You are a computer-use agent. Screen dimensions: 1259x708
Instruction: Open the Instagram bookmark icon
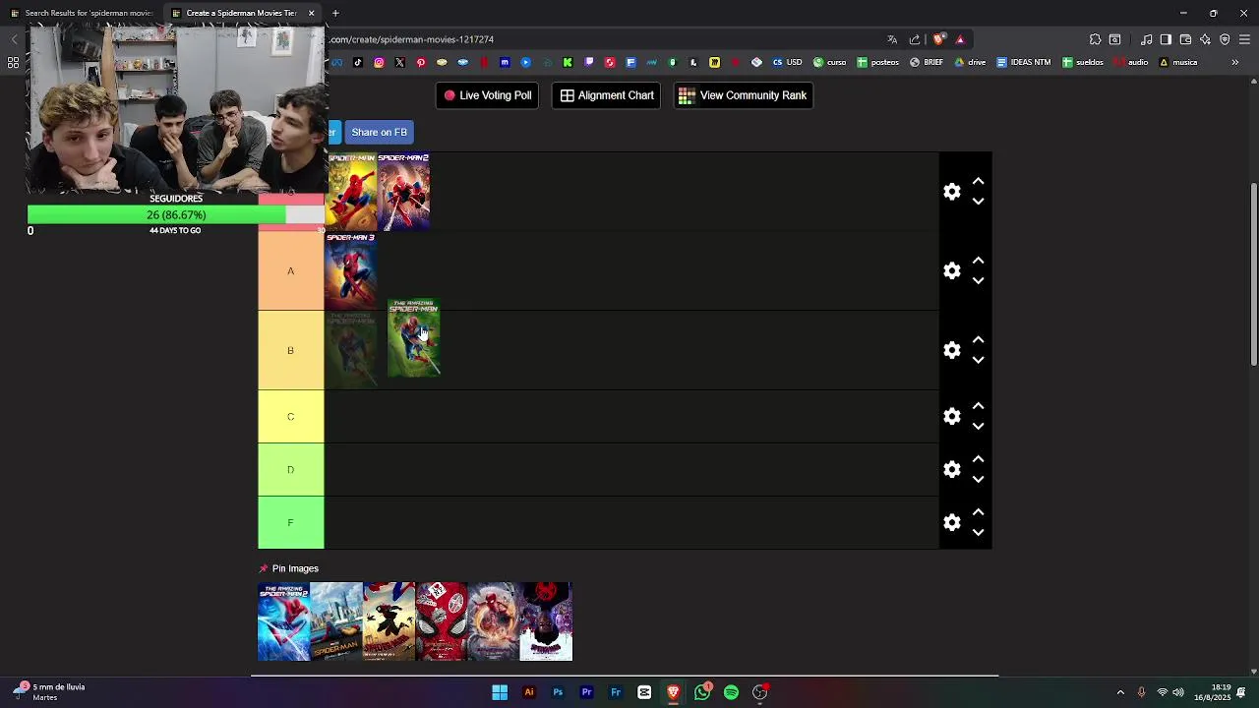379,62
